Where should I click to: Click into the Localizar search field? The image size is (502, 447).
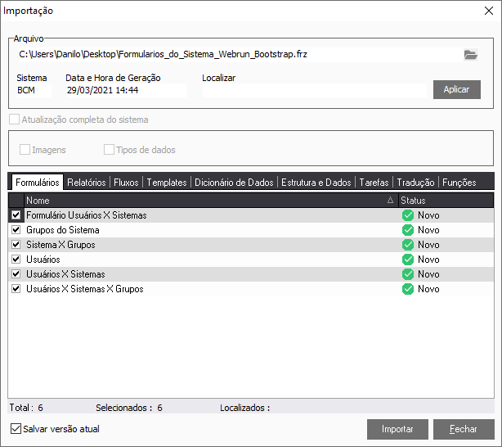coord(315,90)
